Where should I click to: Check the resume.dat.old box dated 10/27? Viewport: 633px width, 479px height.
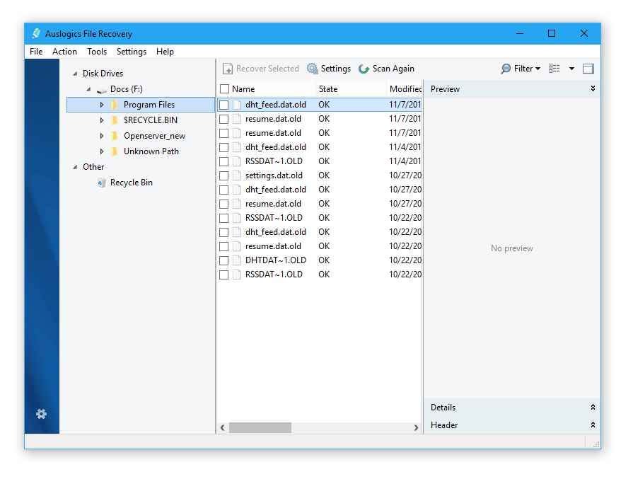[x=224, y=204]
